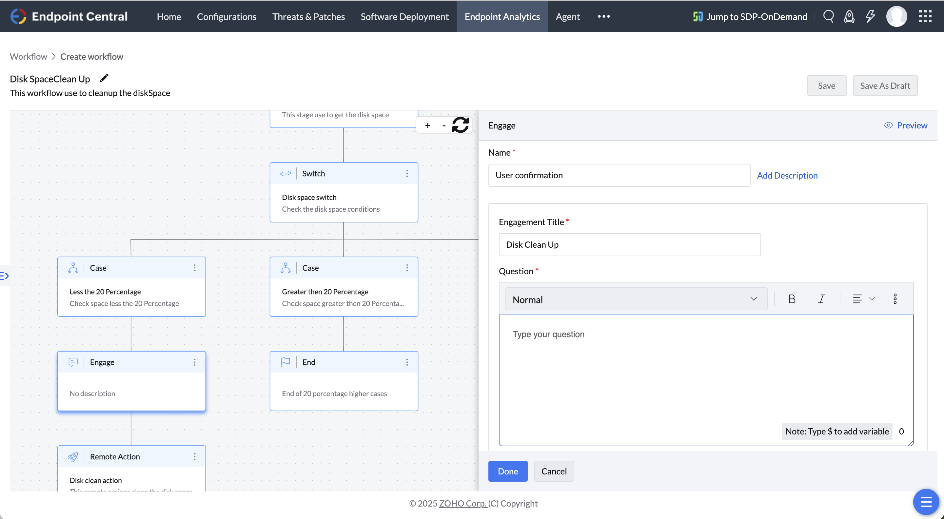This screenshot has height=519, width=944.
Task: Click the Bold icon in the question editor
Action: pyautogui.click(x=792, y=299)
